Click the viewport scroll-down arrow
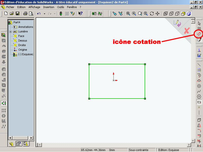This screenshot has width=203, height=152. coord(193,141)
